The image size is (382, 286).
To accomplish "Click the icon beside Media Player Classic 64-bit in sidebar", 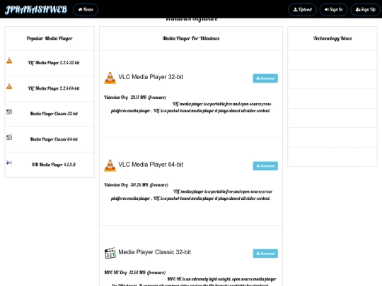I will click(9, 137).
